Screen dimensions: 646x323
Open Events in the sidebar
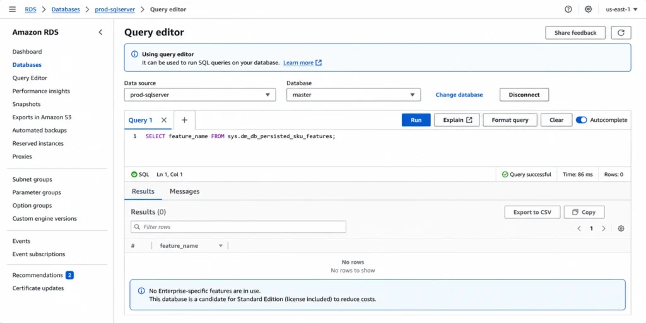coord(21,241)
